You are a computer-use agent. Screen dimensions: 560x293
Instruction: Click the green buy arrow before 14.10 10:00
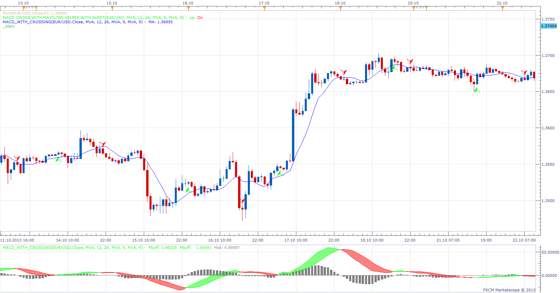[59, 159]
